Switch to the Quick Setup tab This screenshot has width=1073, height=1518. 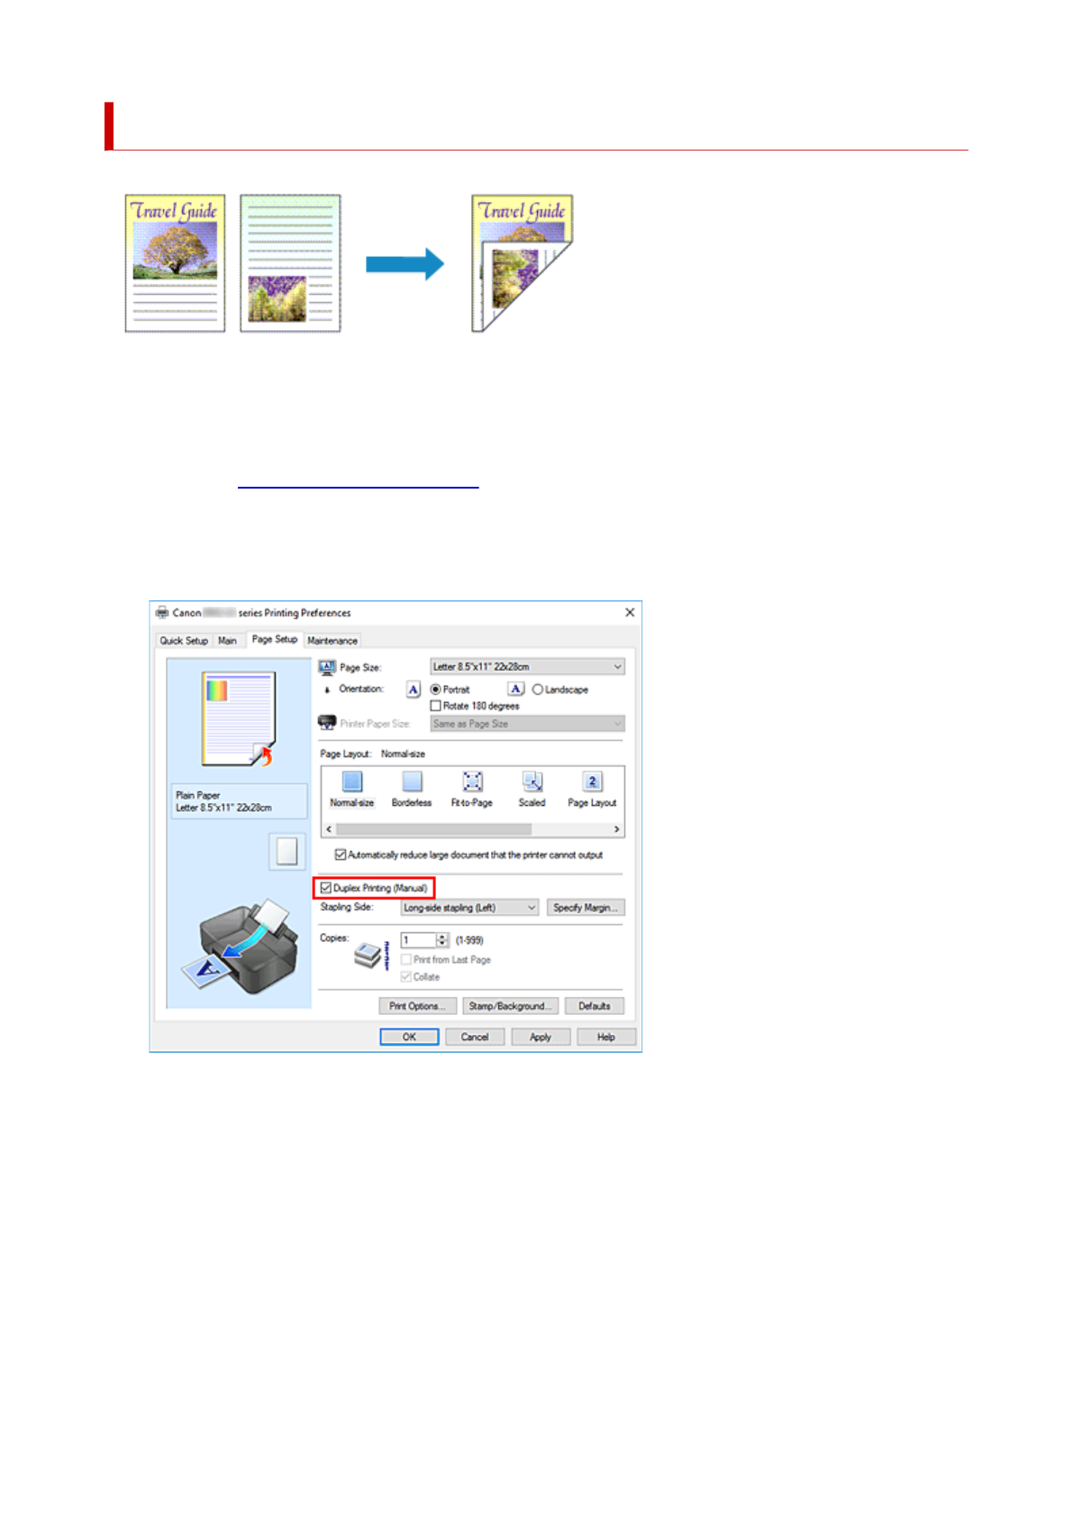click(x=184, y=641)
